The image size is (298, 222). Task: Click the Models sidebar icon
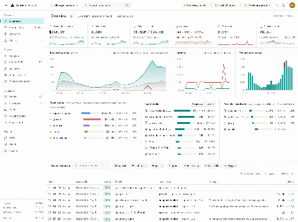pyautogui.click(x=6, y=96)
